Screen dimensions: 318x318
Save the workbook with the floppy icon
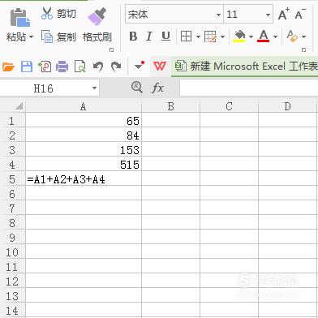(27, 67)
